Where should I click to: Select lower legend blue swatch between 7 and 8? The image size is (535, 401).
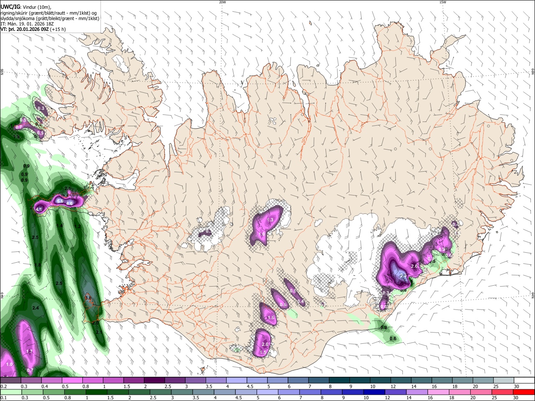pyautogui.click(x=311, y=392)
